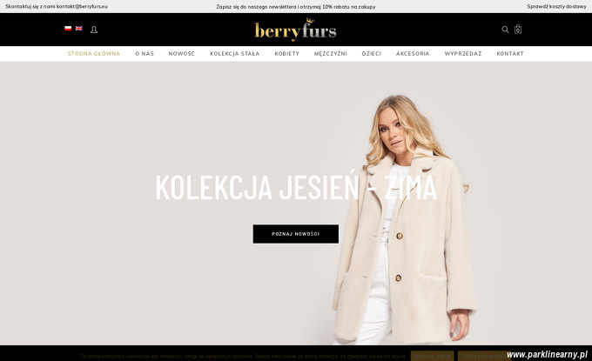Screen dimensions: 592x361
Task: Click the newsletter 10% discount link
Action: tap(296, 6)
